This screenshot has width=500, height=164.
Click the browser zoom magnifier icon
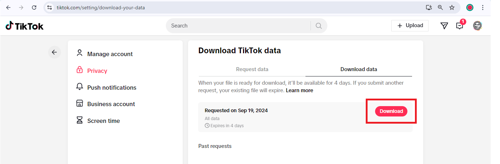pyautogui.click(x=440, y=7)
